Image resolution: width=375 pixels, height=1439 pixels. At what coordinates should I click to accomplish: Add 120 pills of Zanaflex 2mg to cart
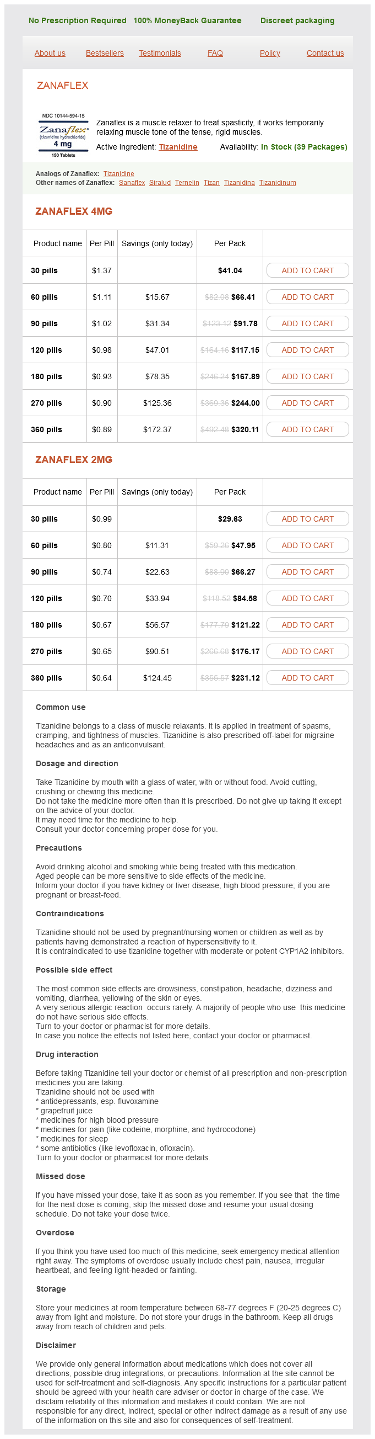coord(308,598)
